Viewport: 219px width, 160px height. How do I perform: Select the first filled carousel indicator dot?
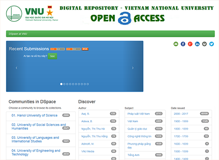[x=61, y=84]
